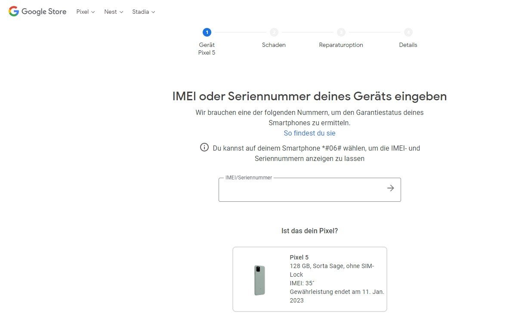Viewport: 528px width, 321px height.
Task: Click the Reparaturoption step label
Action: click(341, 45)
